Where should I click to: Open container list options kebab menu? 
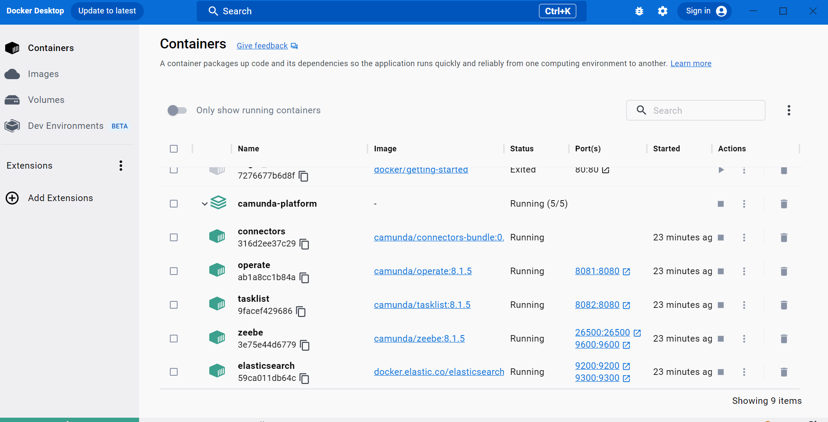[789, 110]
